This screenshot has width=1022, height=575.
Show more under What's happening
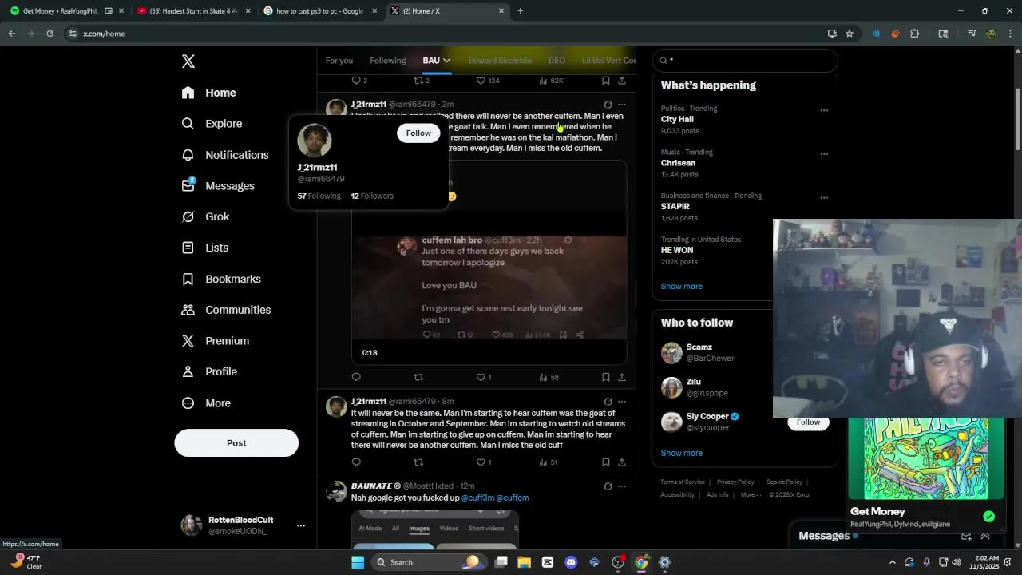pyautogui.click(x=682, y=286)
